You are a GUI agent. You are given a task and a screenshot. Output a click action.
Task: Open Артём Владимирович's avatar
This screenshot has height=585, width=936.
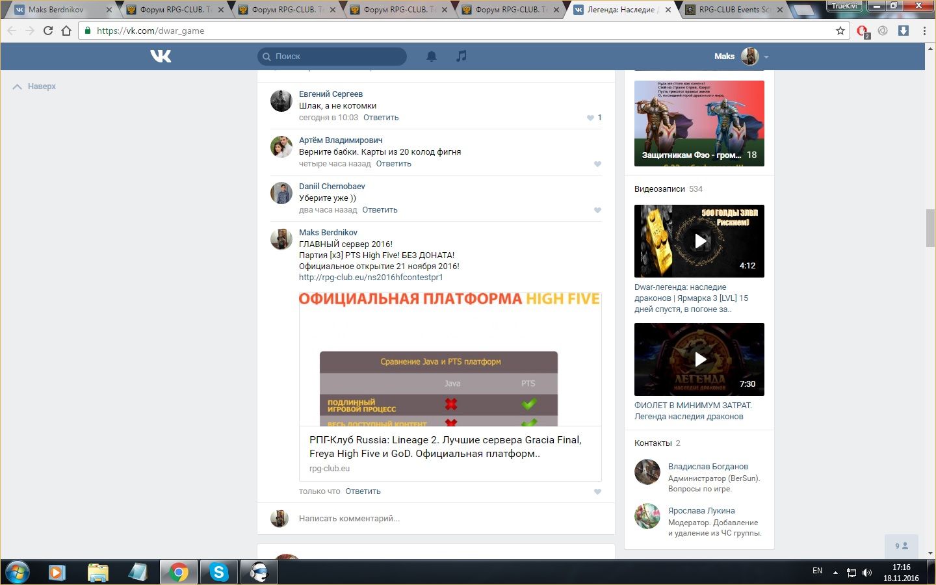pos(281,147)
